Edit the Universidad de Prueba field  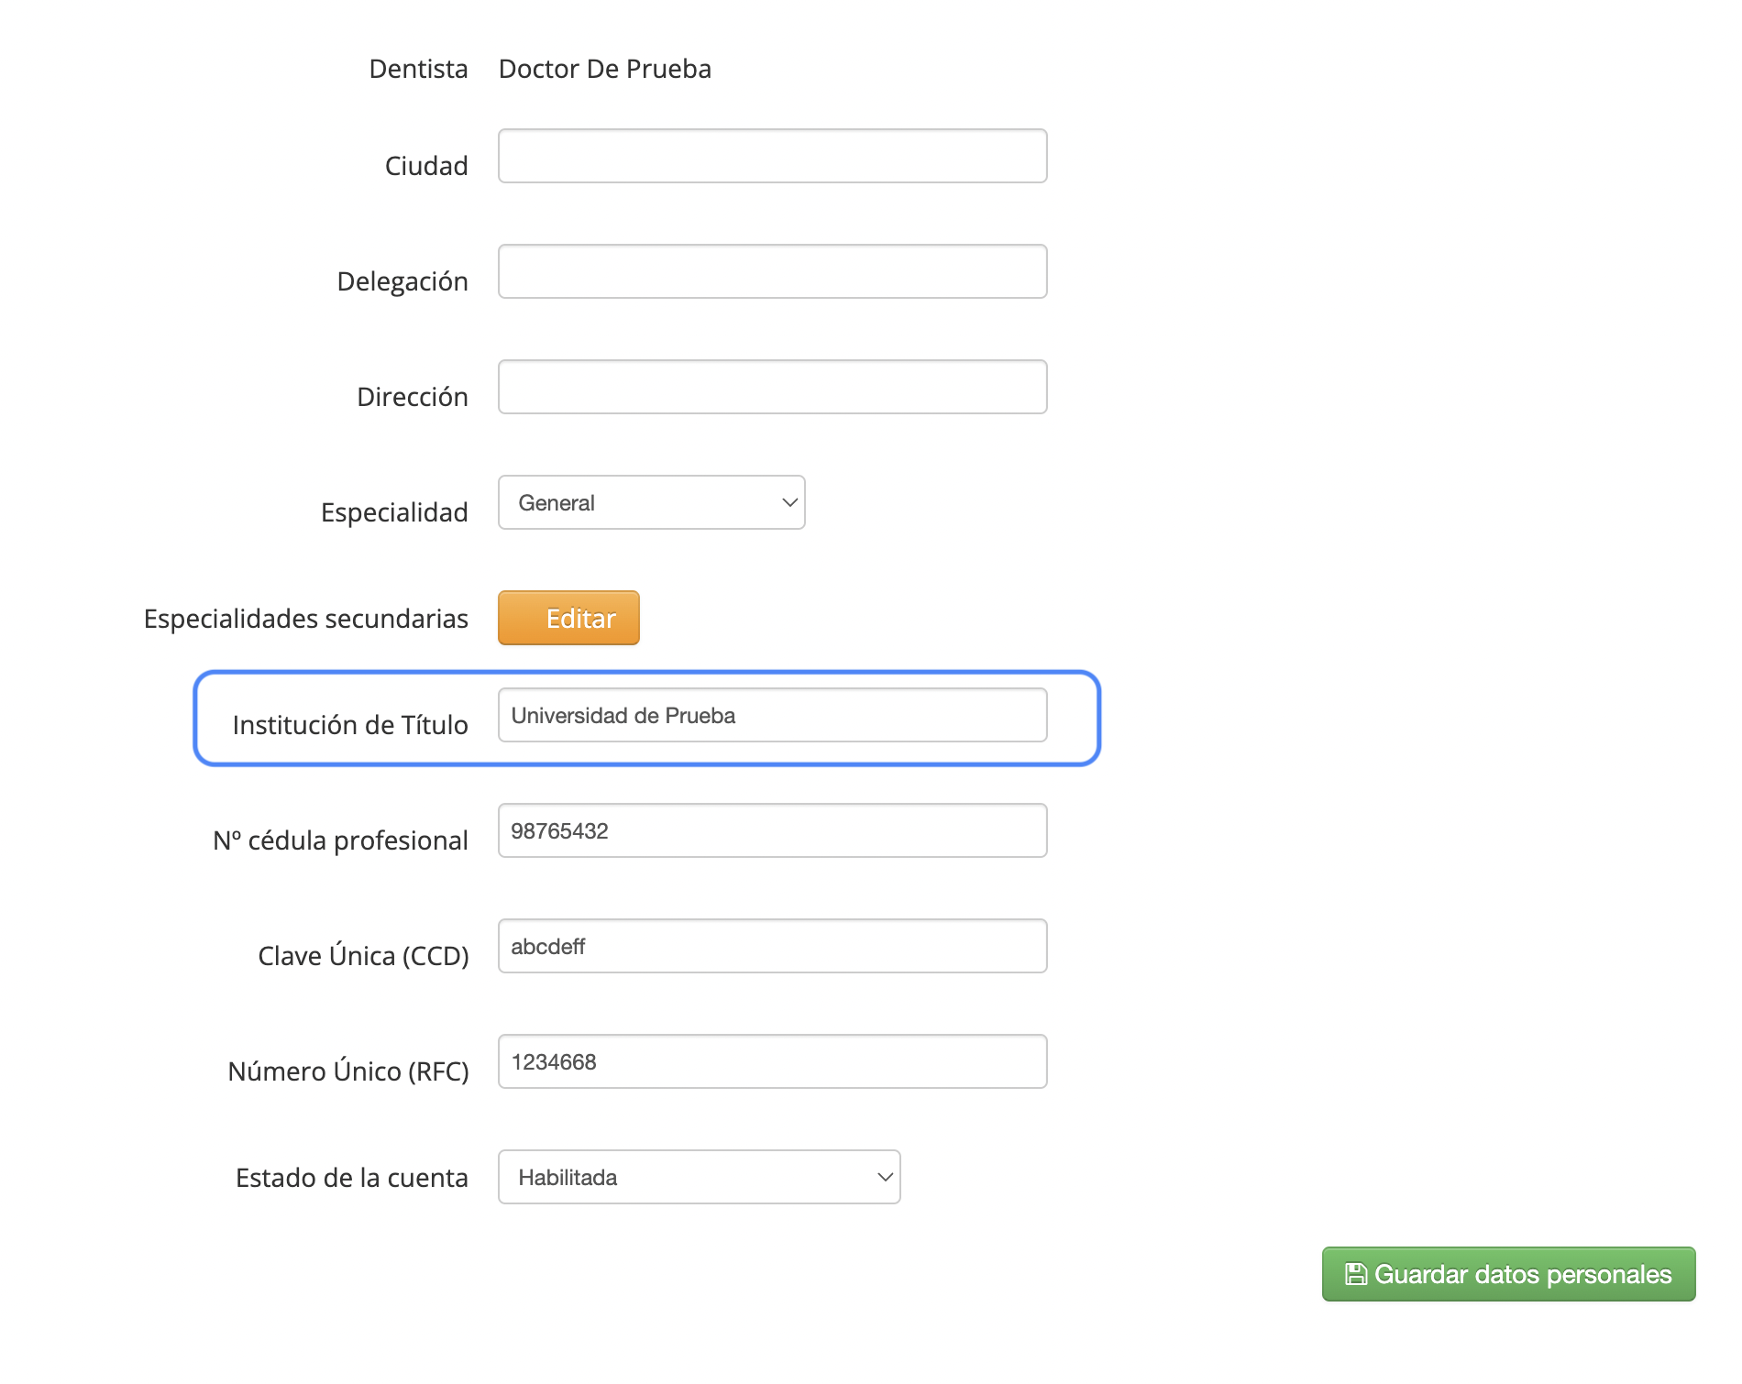tap(773, 715)
